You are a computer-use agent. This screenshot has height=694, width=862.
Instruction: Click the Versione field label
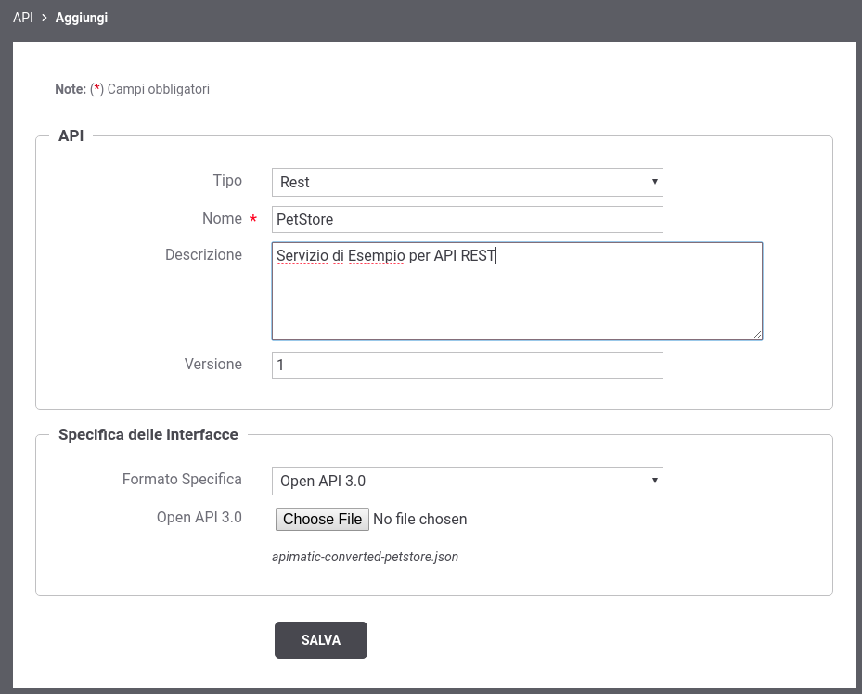213,365
